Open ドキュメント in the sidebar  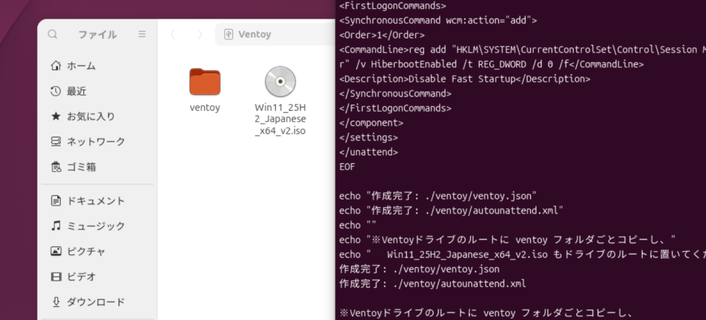click(x=97, y=200)
